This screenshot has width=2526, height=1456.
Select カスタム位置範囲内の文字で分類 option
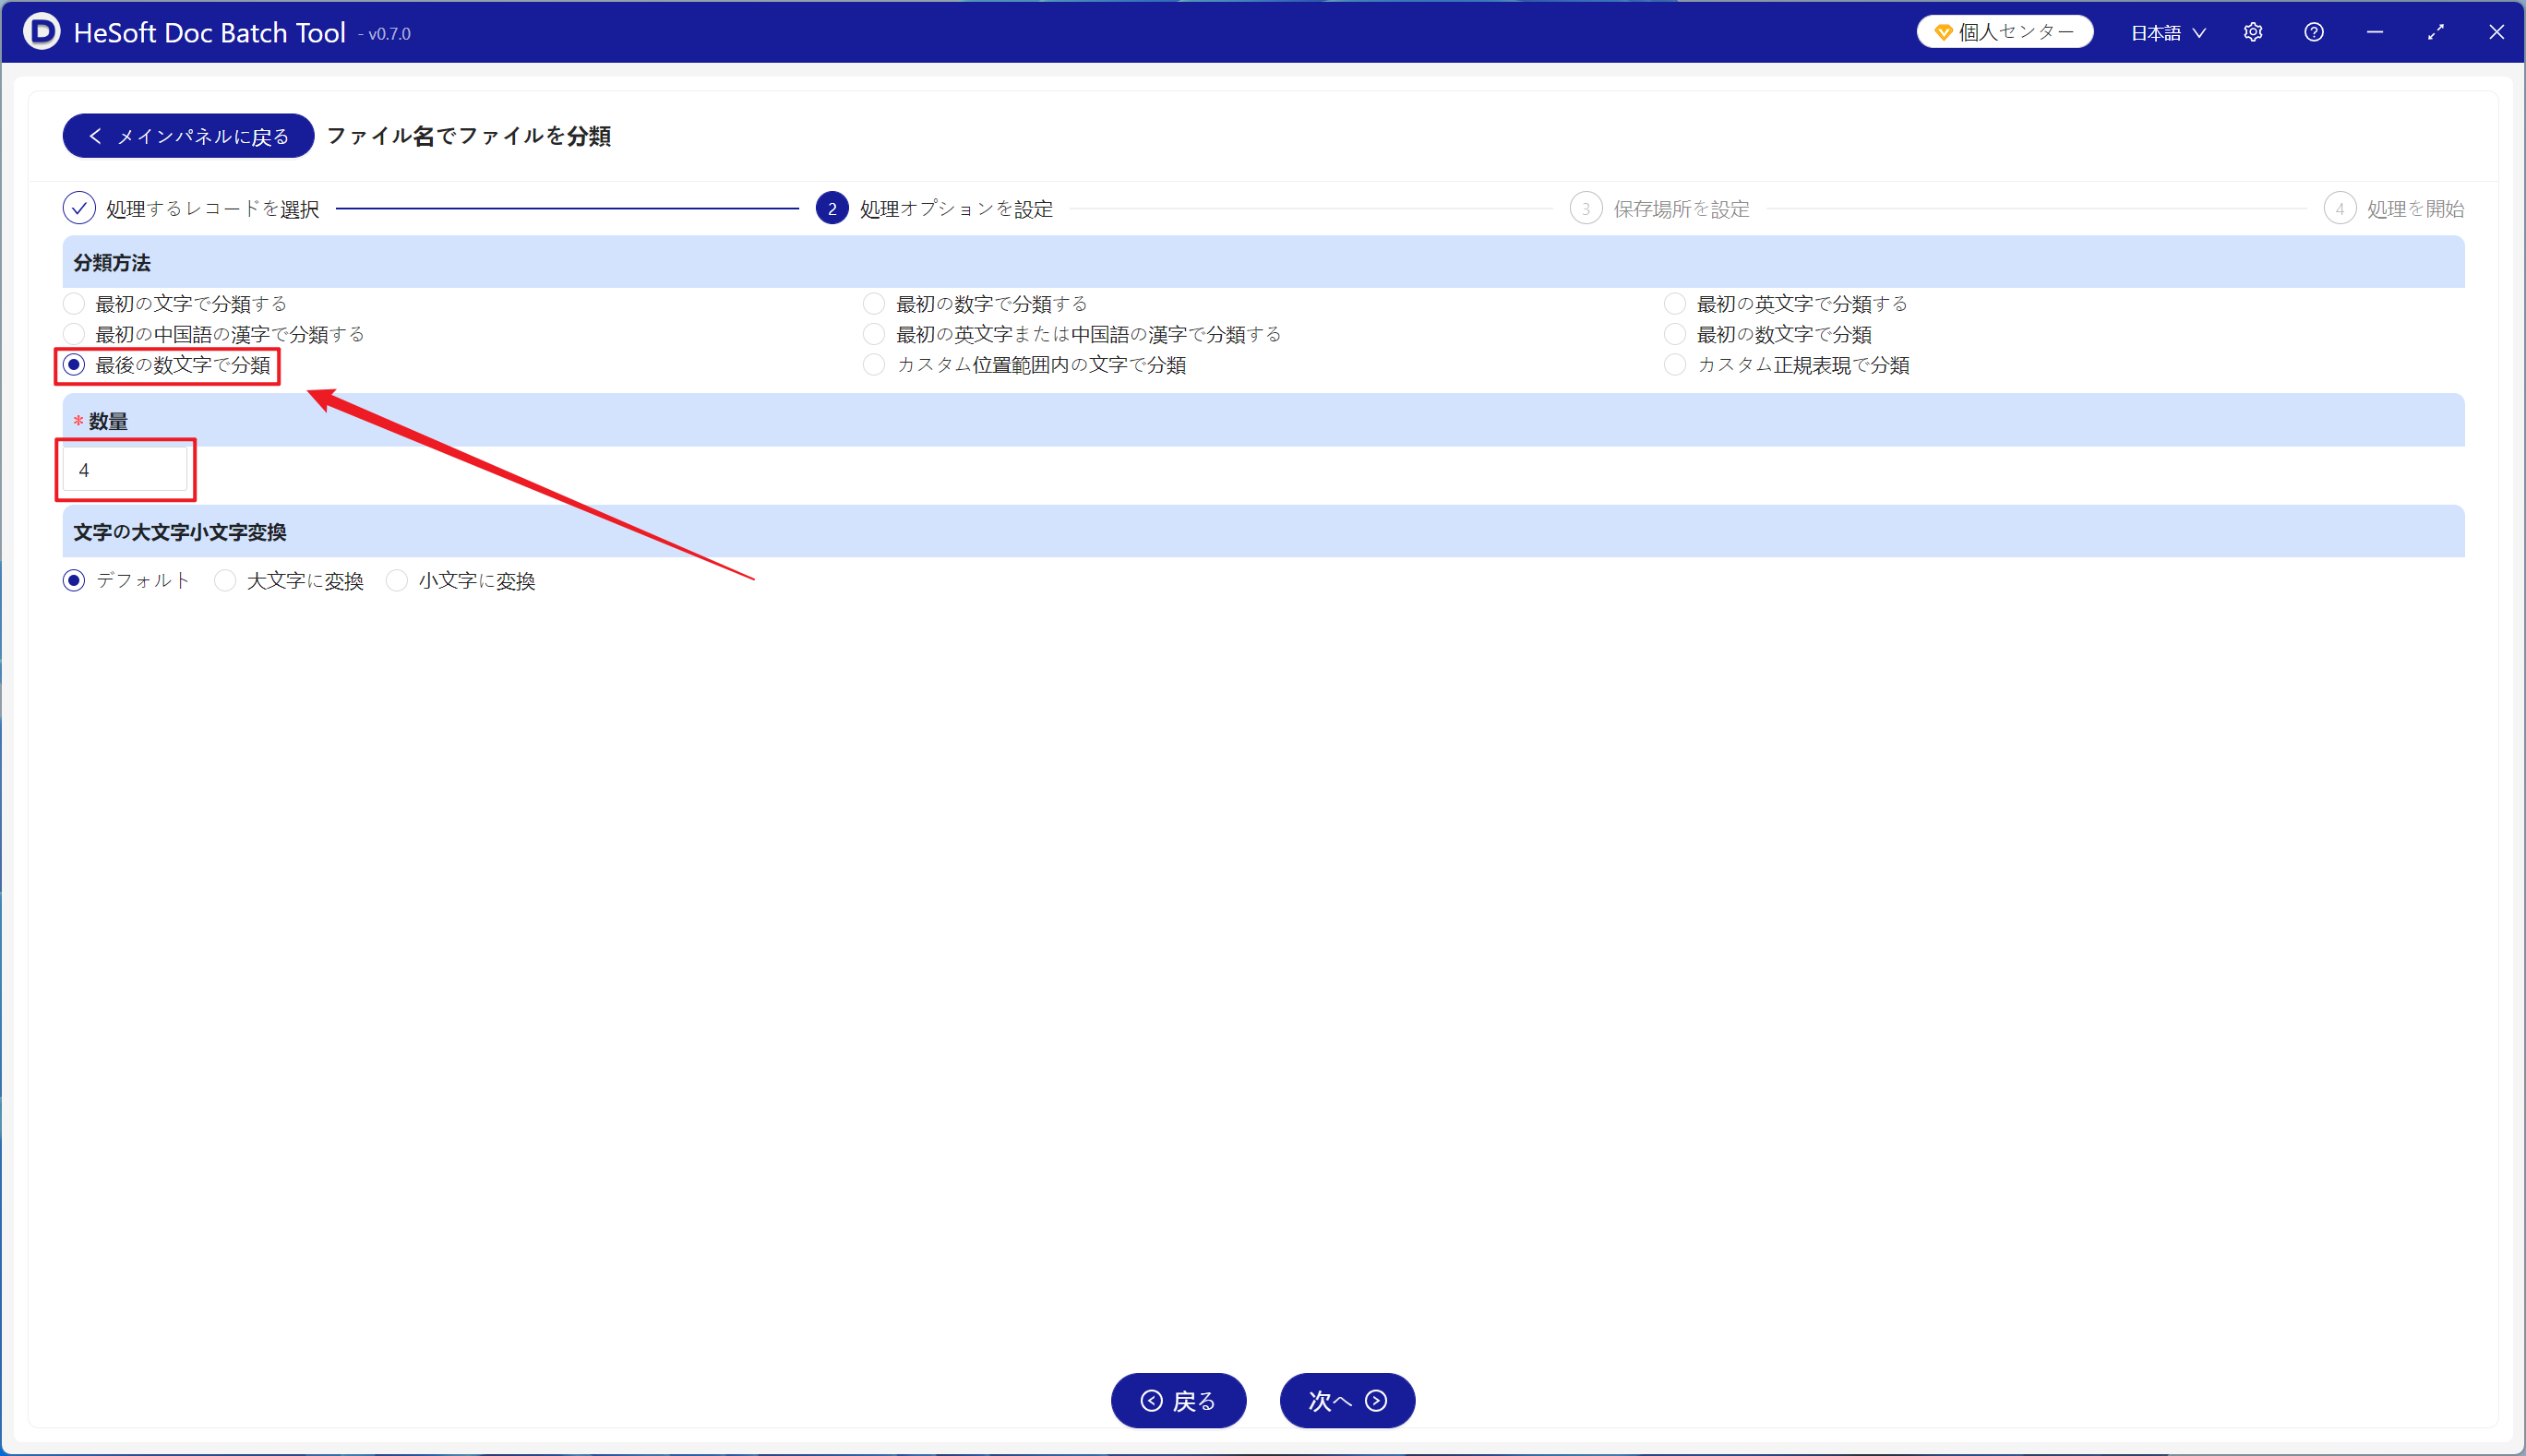1025,365
